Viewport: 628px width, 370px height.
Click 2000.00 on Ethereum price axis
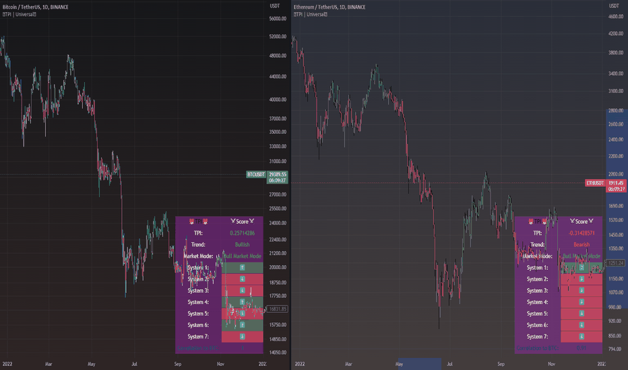tap(616, 174)
